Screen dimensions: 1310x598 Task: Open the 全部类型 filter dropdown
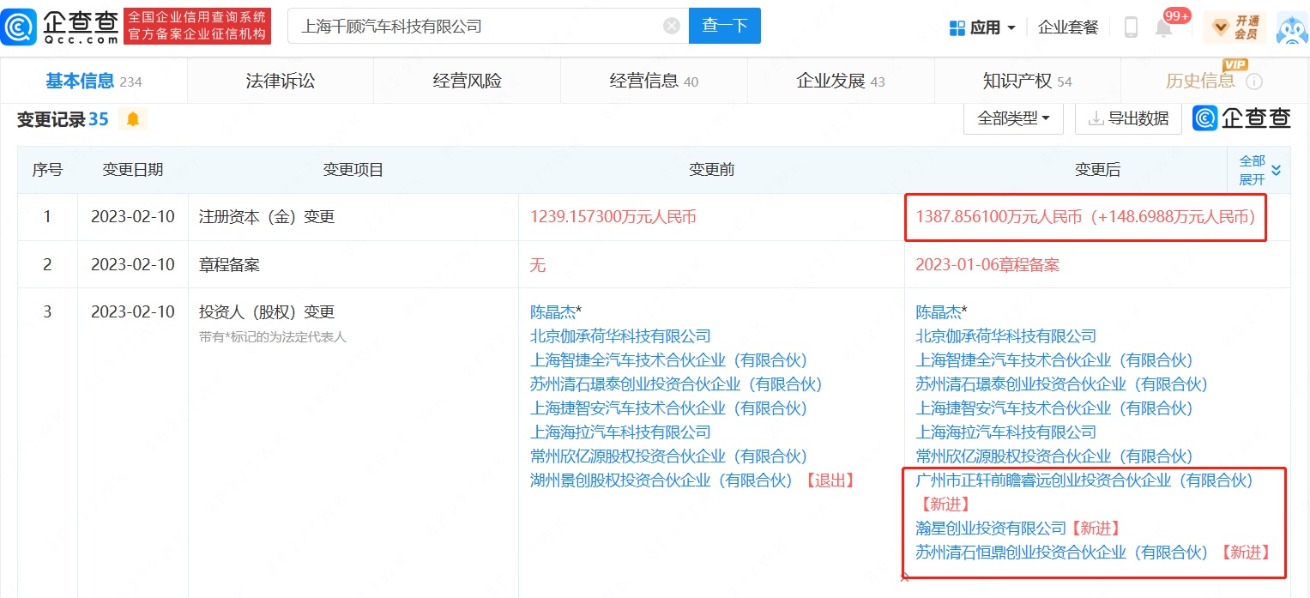pyautogui.click(x=1014, y=118)
